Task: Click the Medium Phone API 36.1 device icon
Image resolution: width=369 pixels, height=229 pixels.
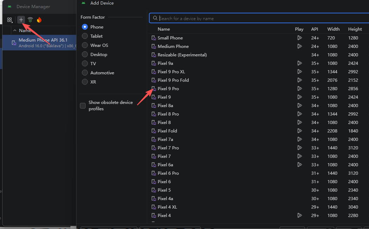Action: [x=14, y=43]
